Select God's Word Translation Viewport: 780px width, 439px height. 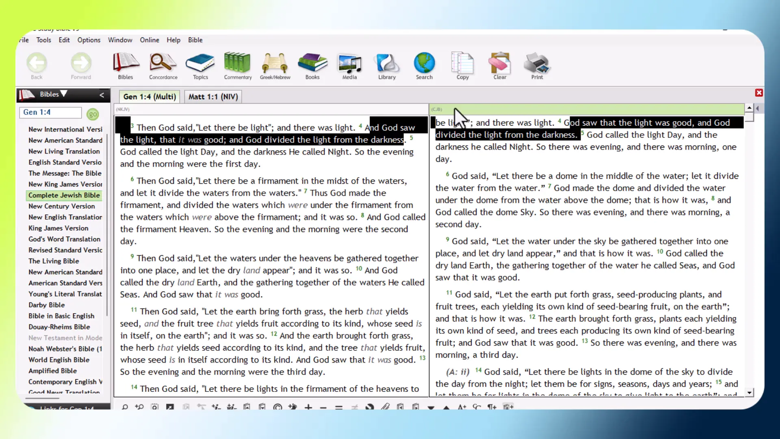[65, 239]
